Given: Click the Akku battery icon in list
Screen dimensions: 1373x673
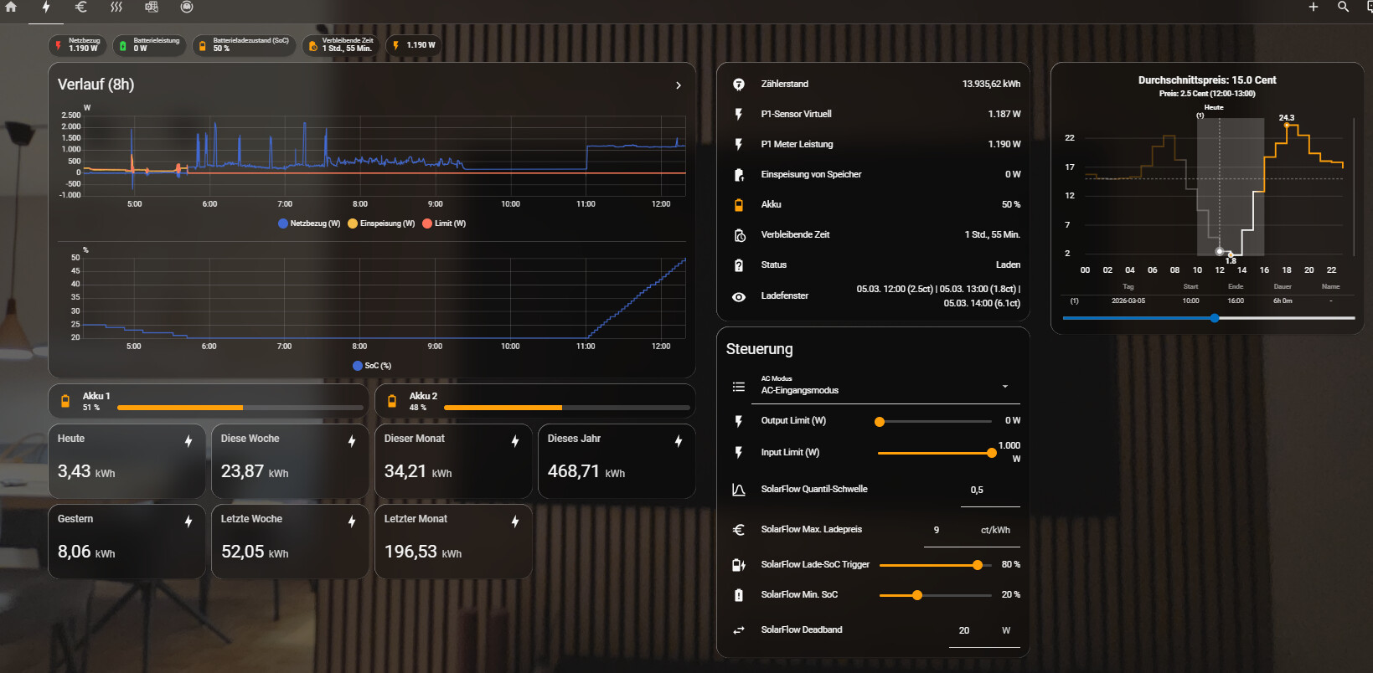Looking at the screenshot, I should [739, 205].
